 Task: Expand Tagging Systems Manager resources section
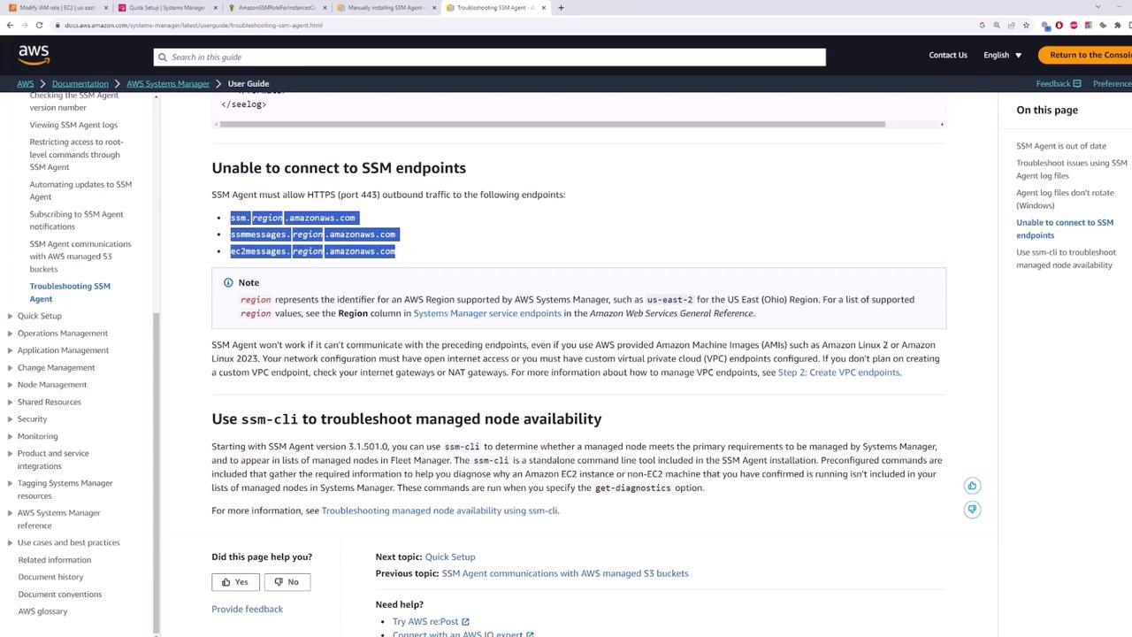(x=10, y=483)
